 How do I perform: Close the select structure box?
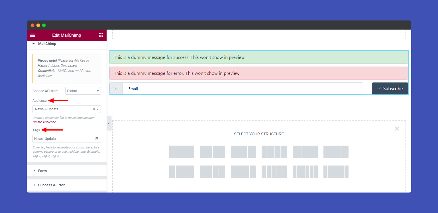tap(397, 129)
